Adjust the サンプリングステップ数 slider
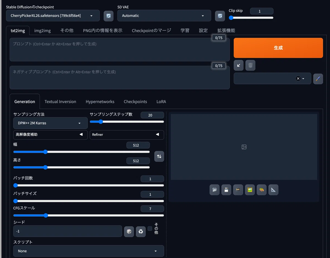Viewport: 330px width, 258px height. (x=127, y=121)
